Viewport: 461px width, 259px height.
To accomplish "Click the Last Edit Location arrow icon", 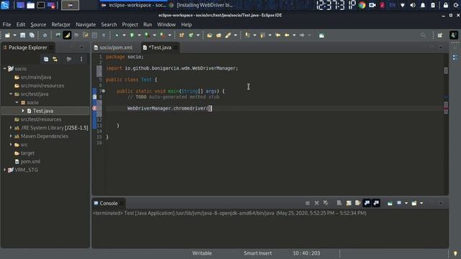I will point(277,35).
